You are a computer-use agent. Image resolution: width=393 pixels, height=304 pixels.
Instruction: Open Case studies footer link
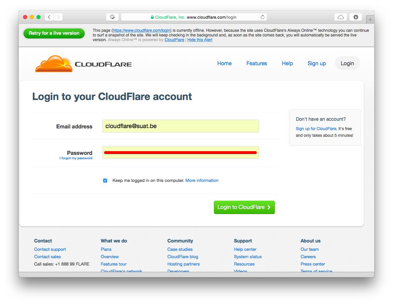(x=180, y=249)
